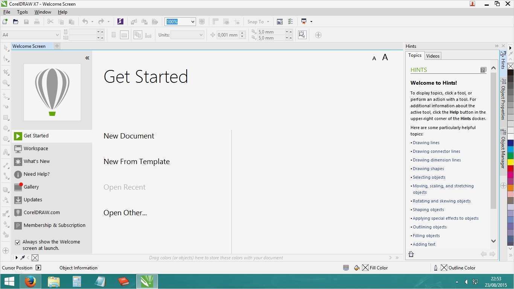Click the Options icon in the toolbar
The height and width of the screenshot is (289, 514).
[x=290, y=21]
